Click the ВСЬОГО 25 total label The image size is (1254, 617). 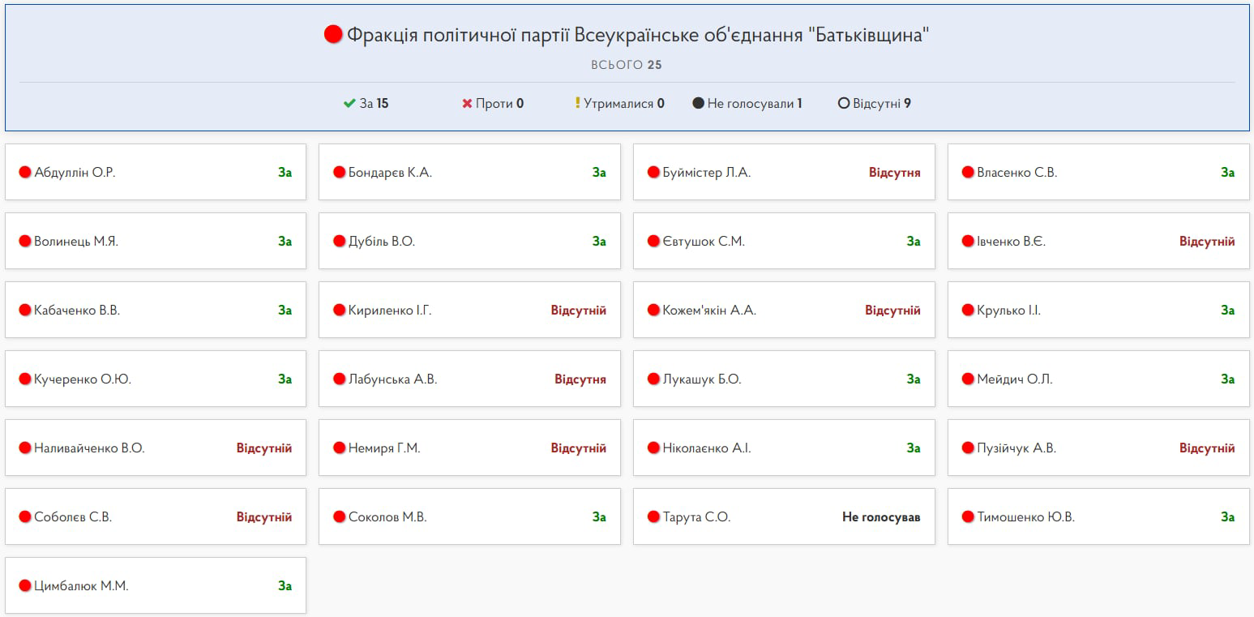(626, 65)
